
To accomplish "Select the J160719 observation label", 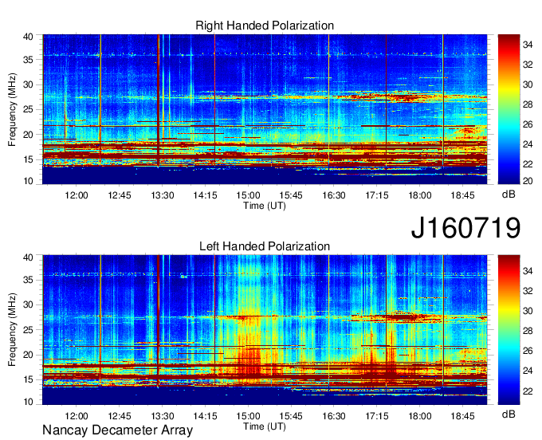I will 465,228.
